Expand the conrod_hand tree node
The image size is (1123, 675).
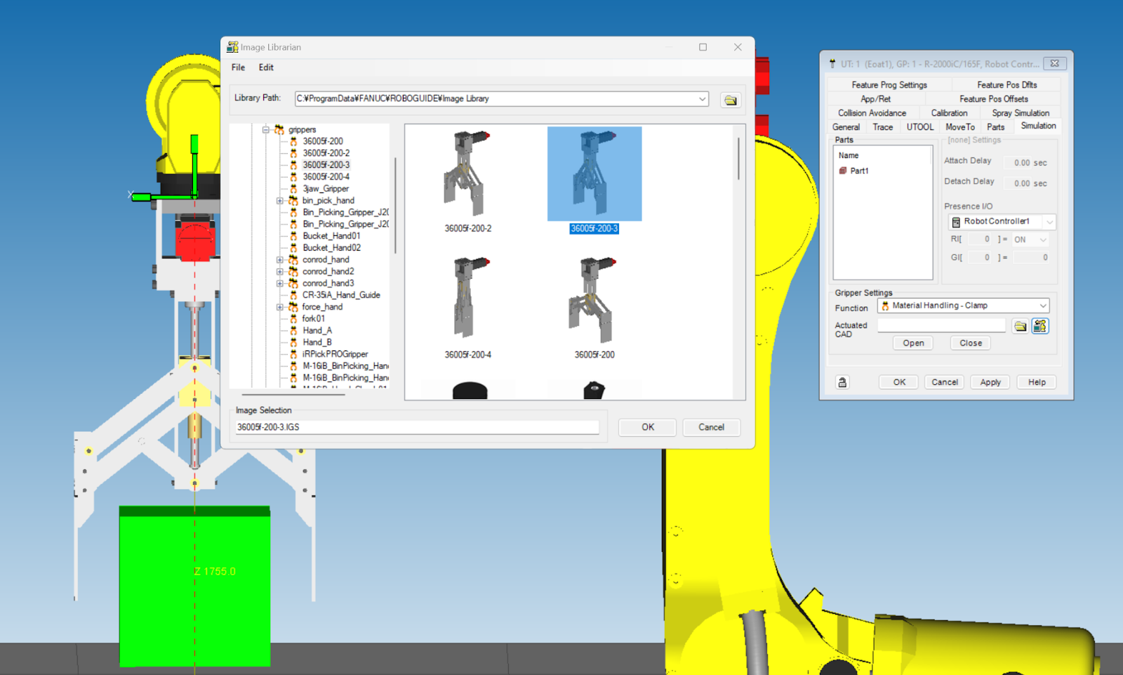280,260
